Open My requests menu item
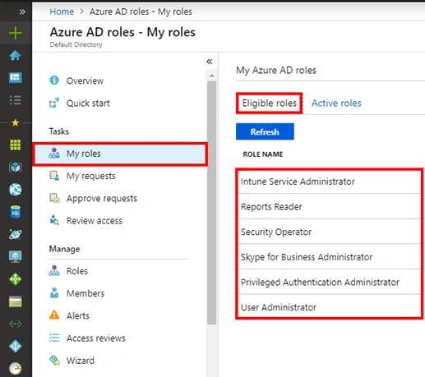 tap(91, 176)
